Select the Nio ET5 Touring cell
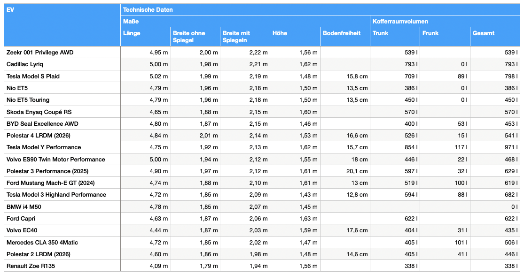Image resolution: width=524 pixels, height=275 pixels. [x=62, y=100]
